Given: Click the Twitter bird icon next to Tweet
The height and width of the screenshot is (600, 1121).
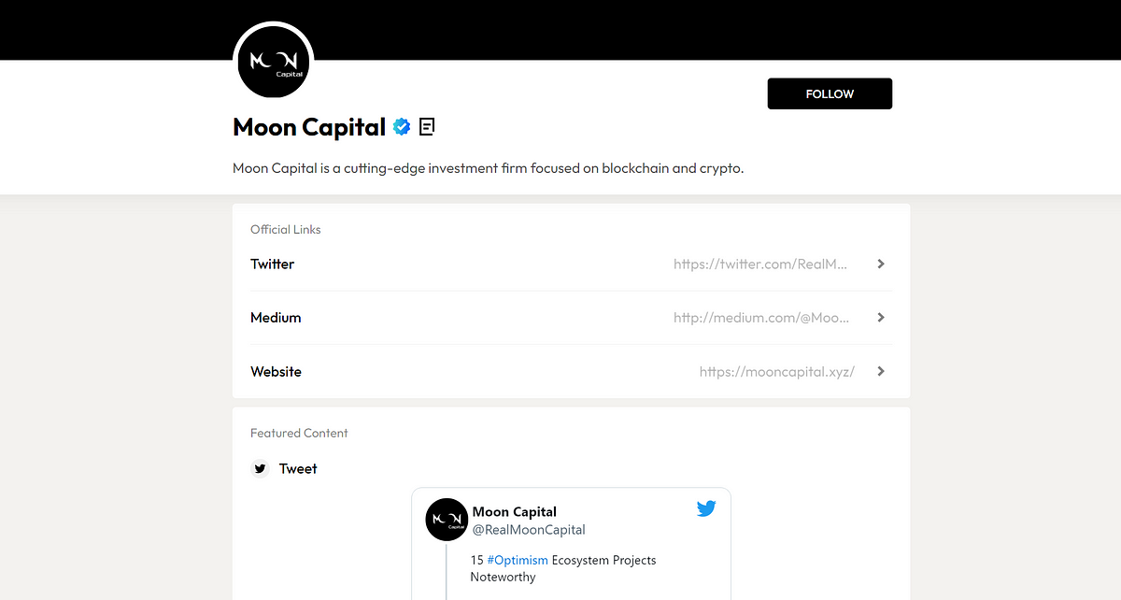Looking at the screenshot, I should point(261,469).
